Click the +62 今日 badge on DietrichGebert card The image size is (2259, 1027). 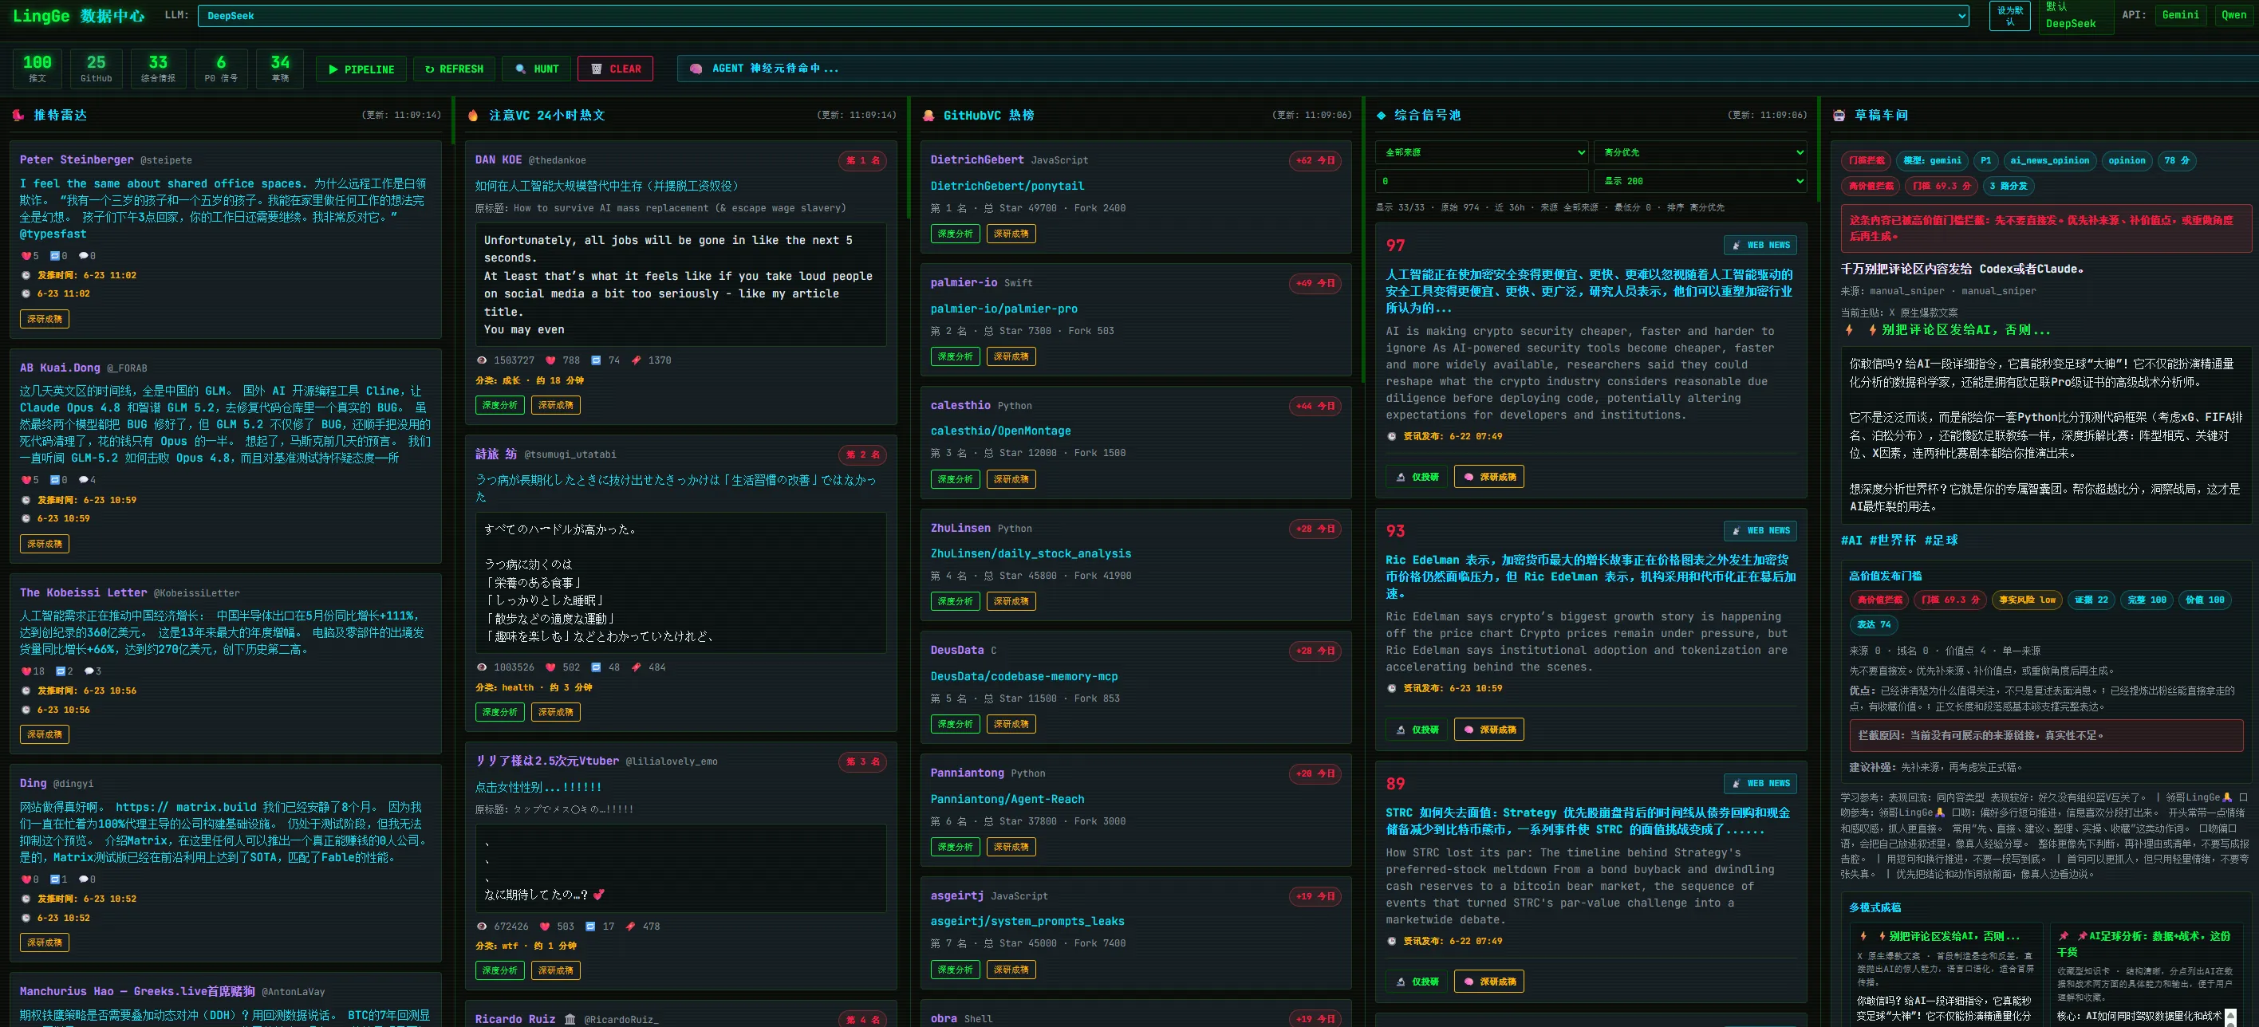coord(1315,160)
